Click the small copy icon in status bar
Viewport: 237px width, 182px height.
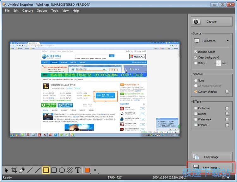[x=228, y=178]
